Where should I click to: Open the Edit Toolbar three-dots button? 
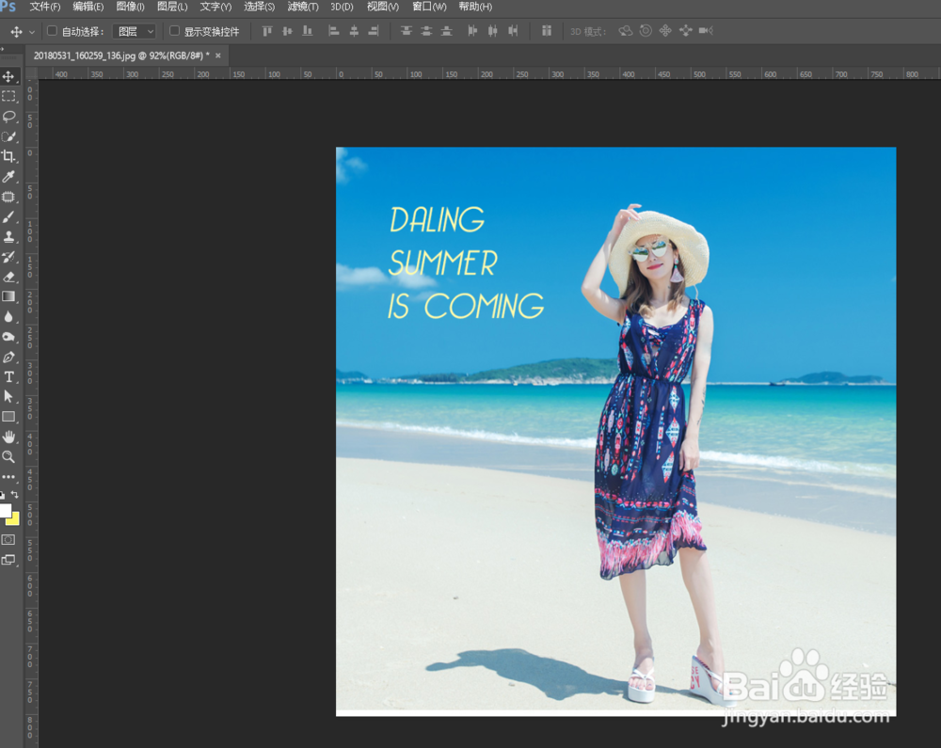point(8,477)
